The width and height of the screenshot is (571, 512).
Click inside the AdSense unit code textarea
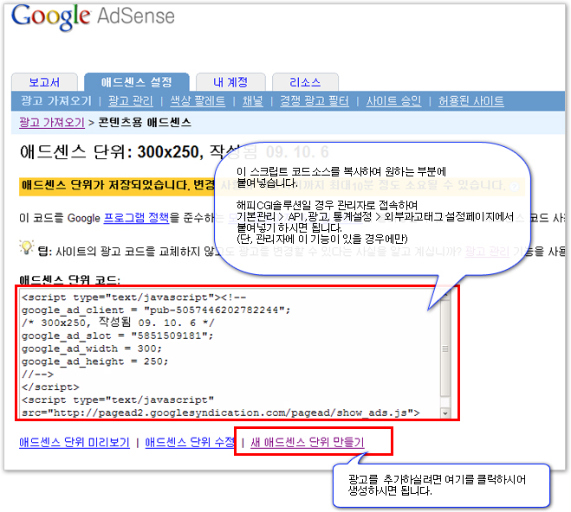coord(230,353)
